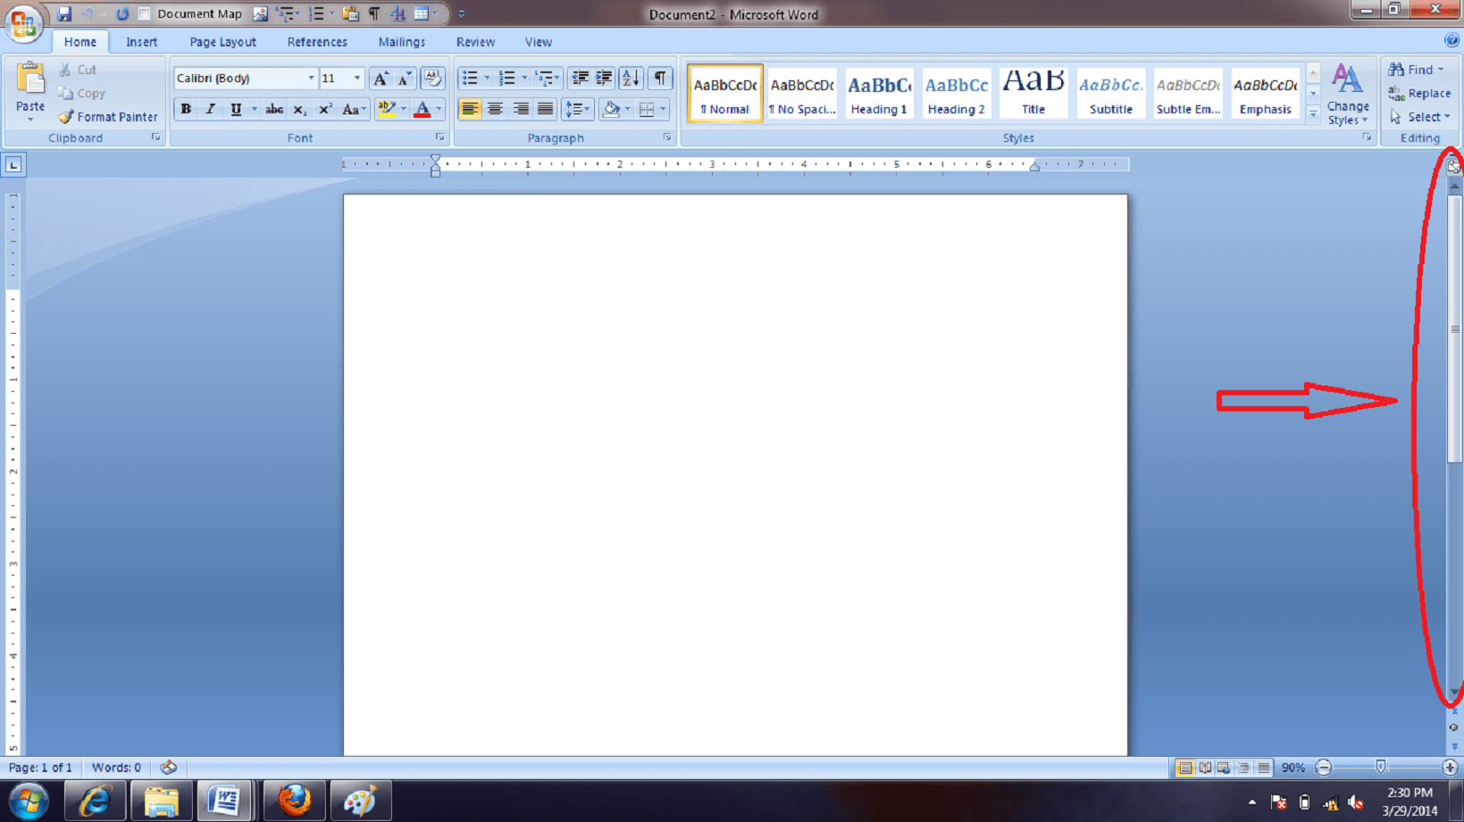Viewport: 1464px width, 822px height.
Task: Open Firefox from the taskbar
Action: coord(294,801)
